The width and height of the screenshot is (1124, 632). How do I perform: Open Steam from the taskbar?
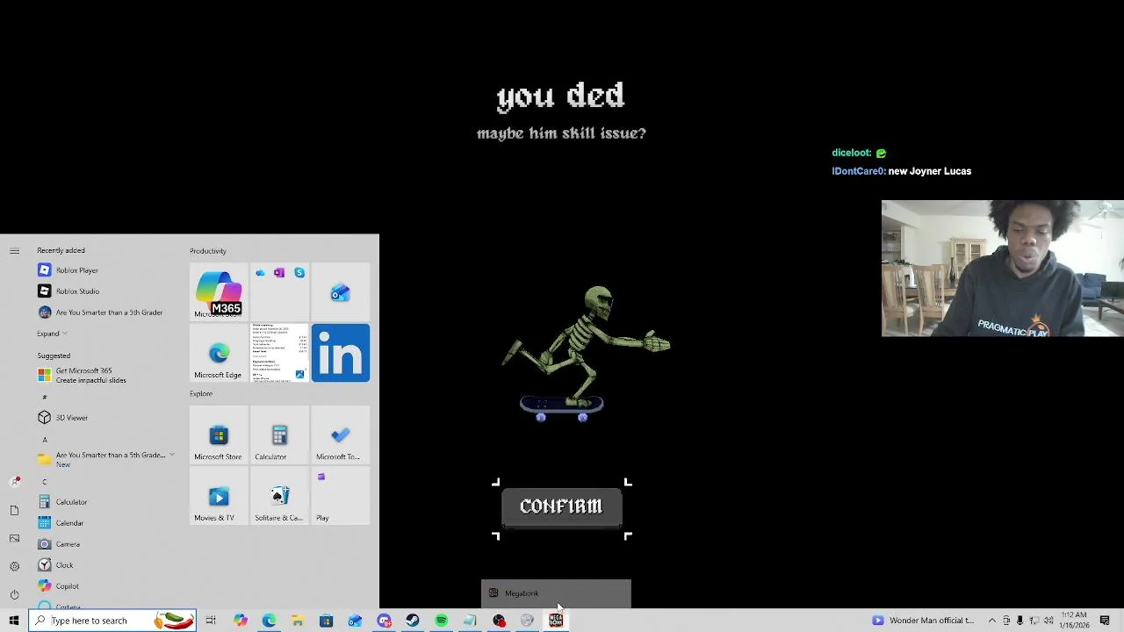413,621
